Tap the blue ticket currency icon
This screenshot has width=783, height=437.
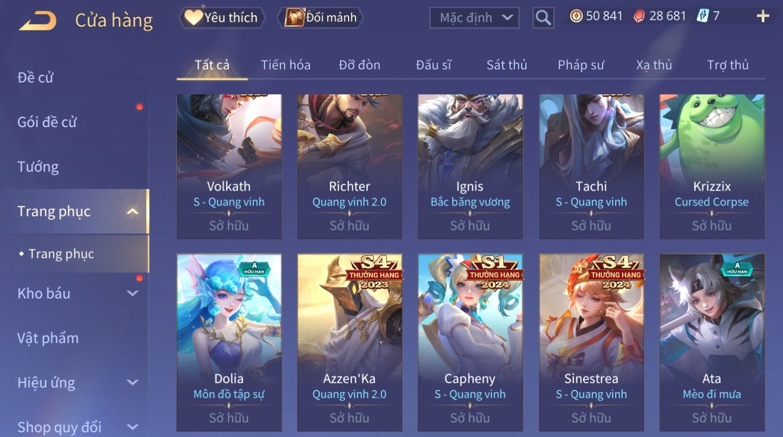(703, 17)
